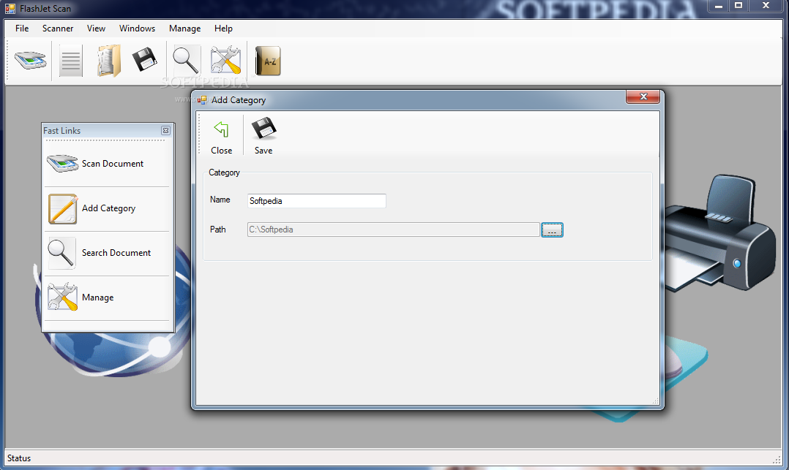Open the View menu
The width and height of the screenshot is (789, 470).
(x=96, y=29)
